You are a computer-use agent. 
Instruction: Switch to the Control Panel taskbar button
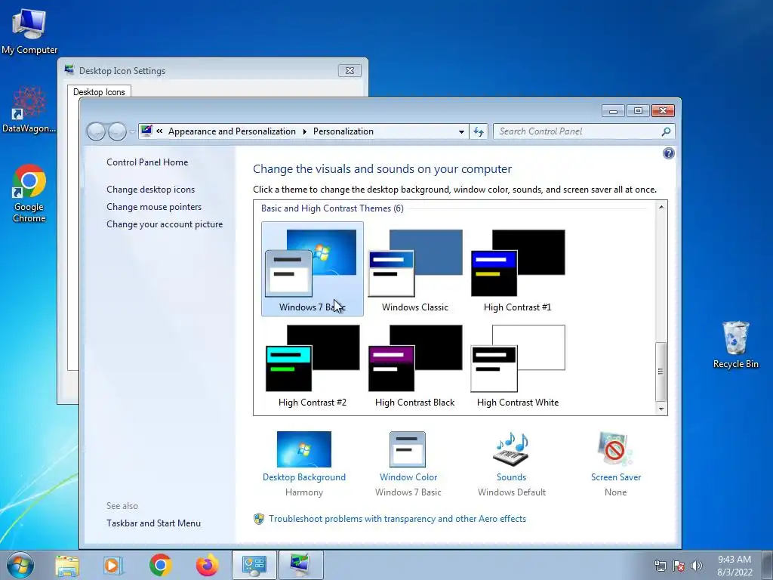(254, 565)
